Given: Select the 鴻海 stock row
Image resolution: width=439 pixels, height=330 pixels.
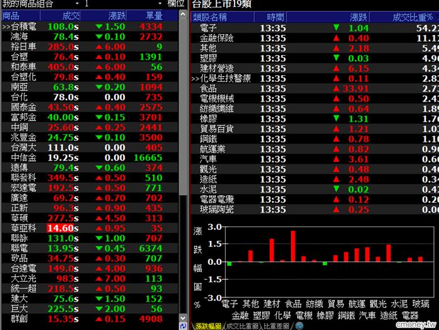Looking at the screenshot, I should [90, 36].
